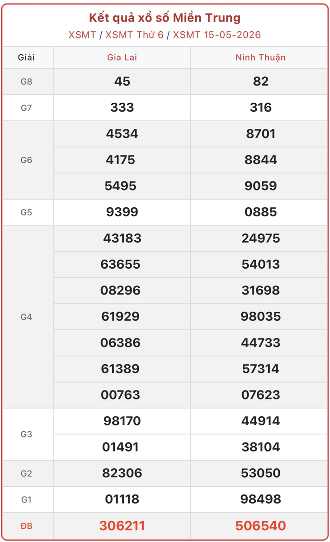The width and height of the screenshot is (330, 542).
Task: Click the Gia Lai G8 result 45
Action: 122,81
